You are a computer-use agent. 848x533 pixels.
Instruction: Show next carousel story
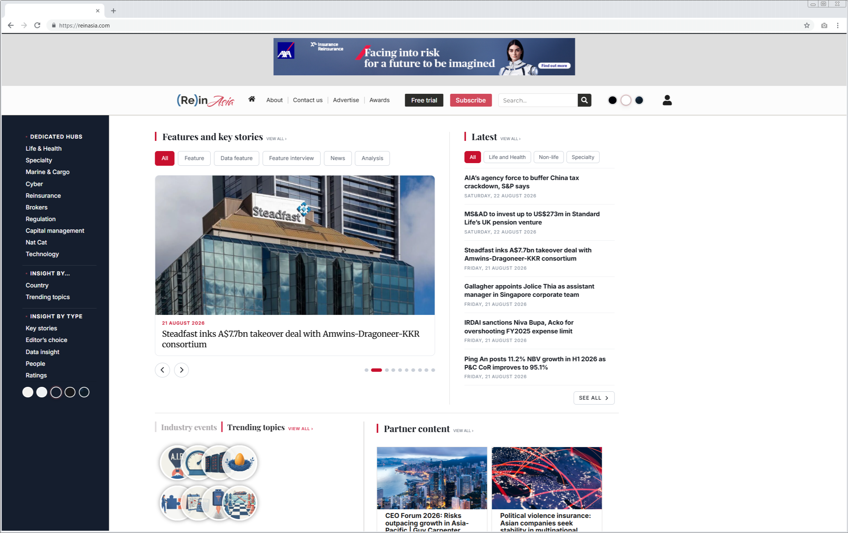181,370
